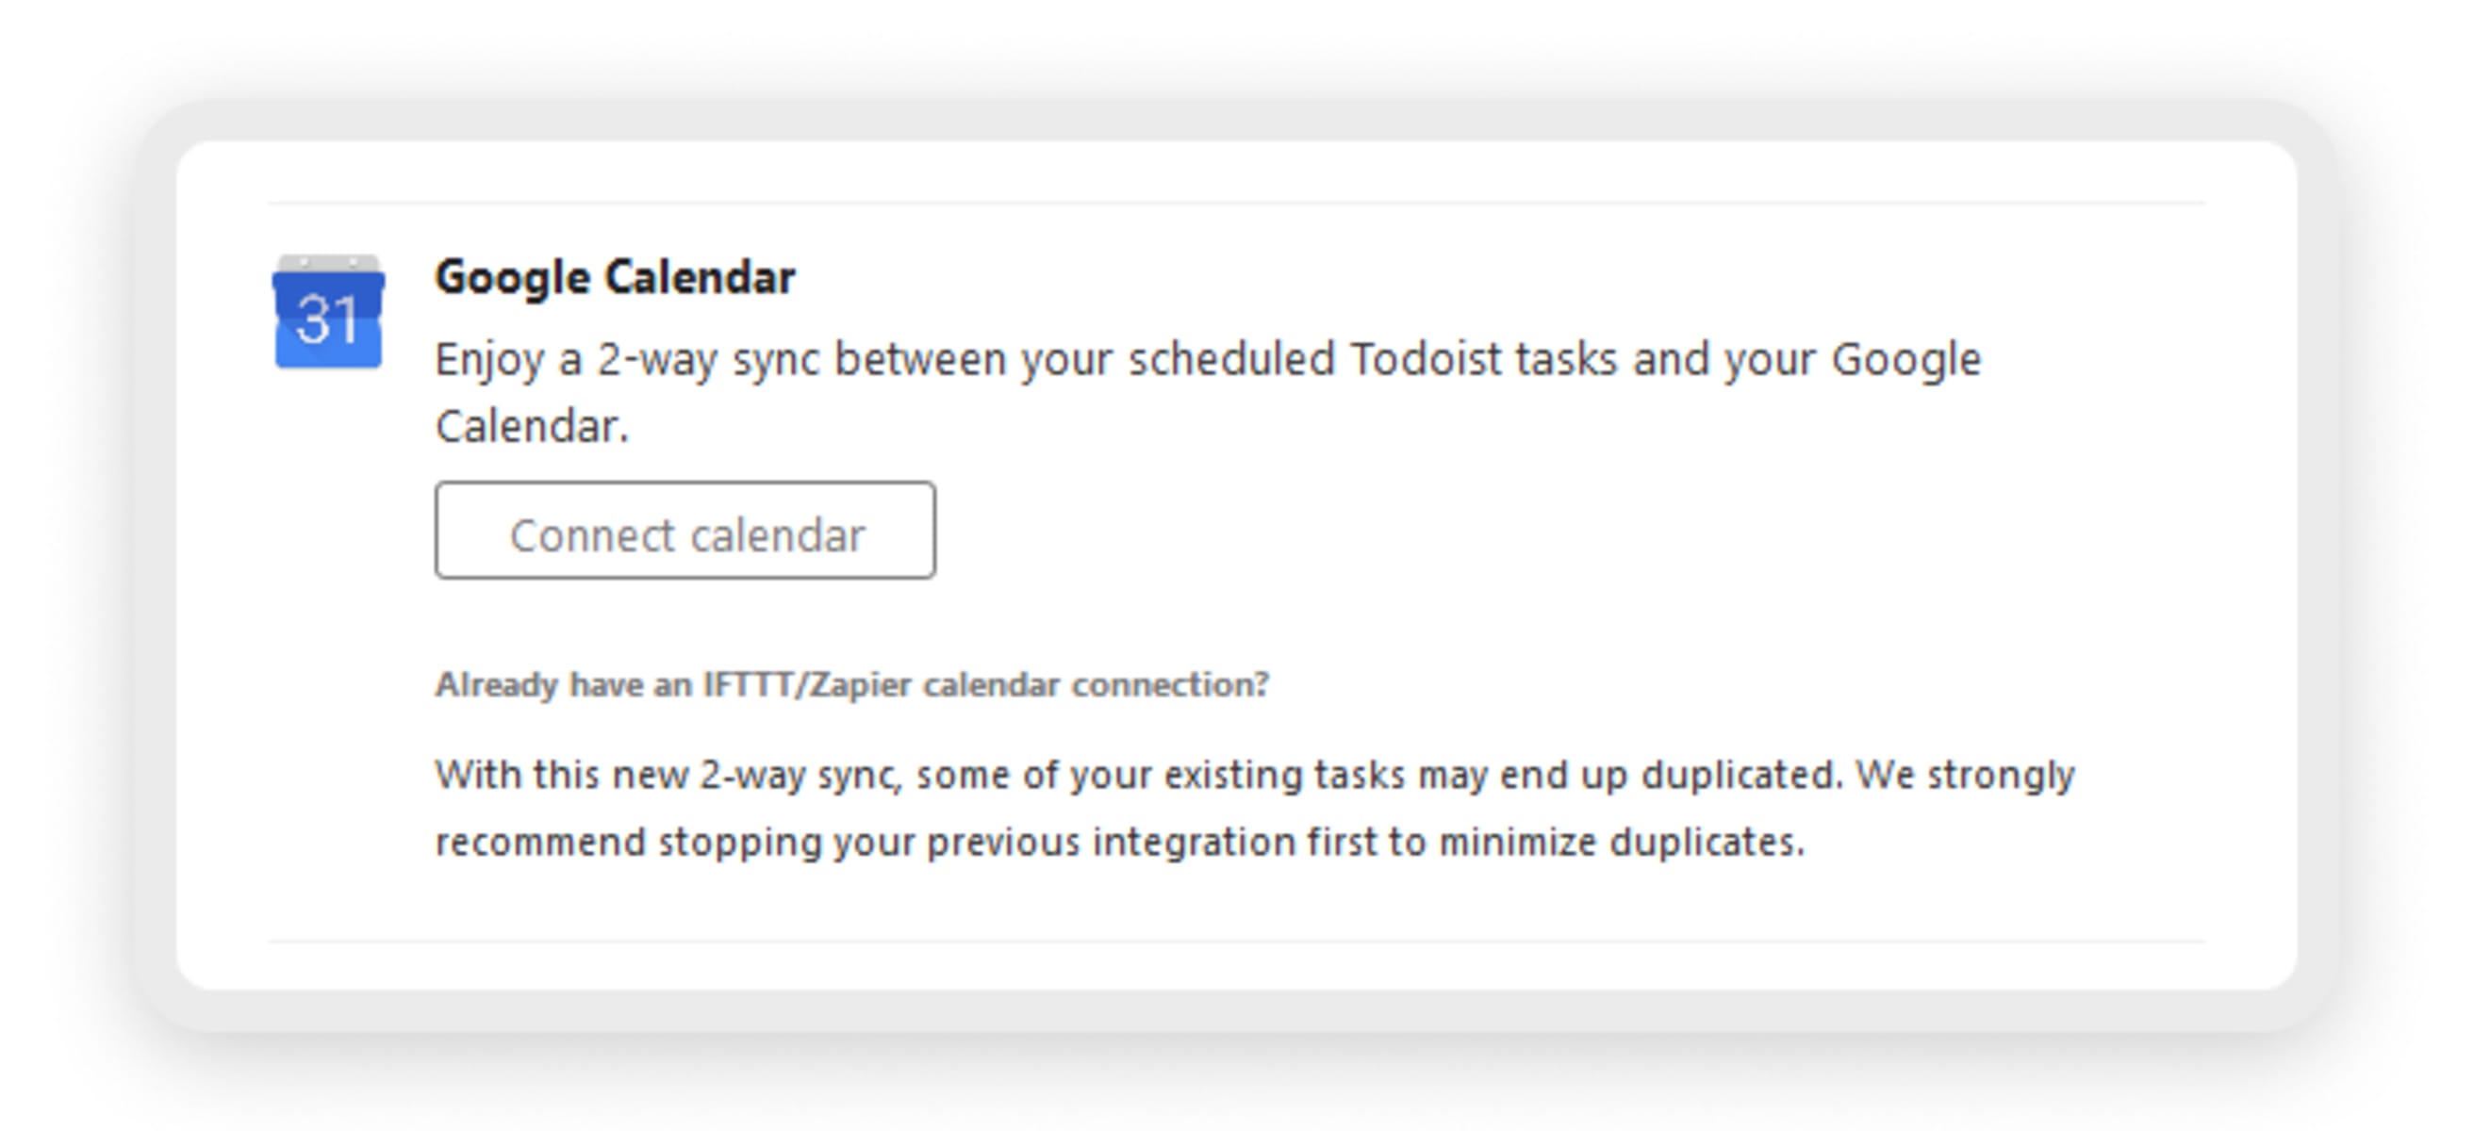Click the IFTTT/Zapier calendar connection question

click(x=852, y=684)
